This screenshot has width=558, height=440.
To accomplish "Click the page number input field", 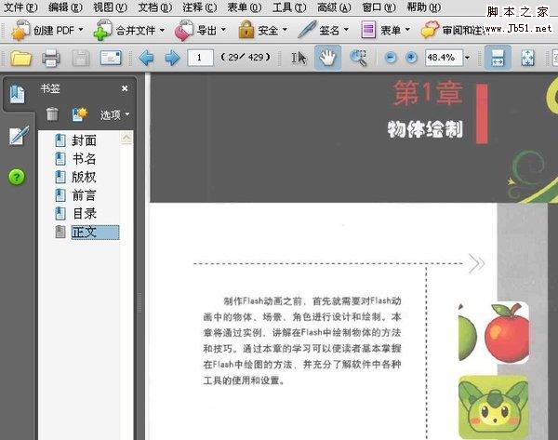I will (x=200, y=58).
